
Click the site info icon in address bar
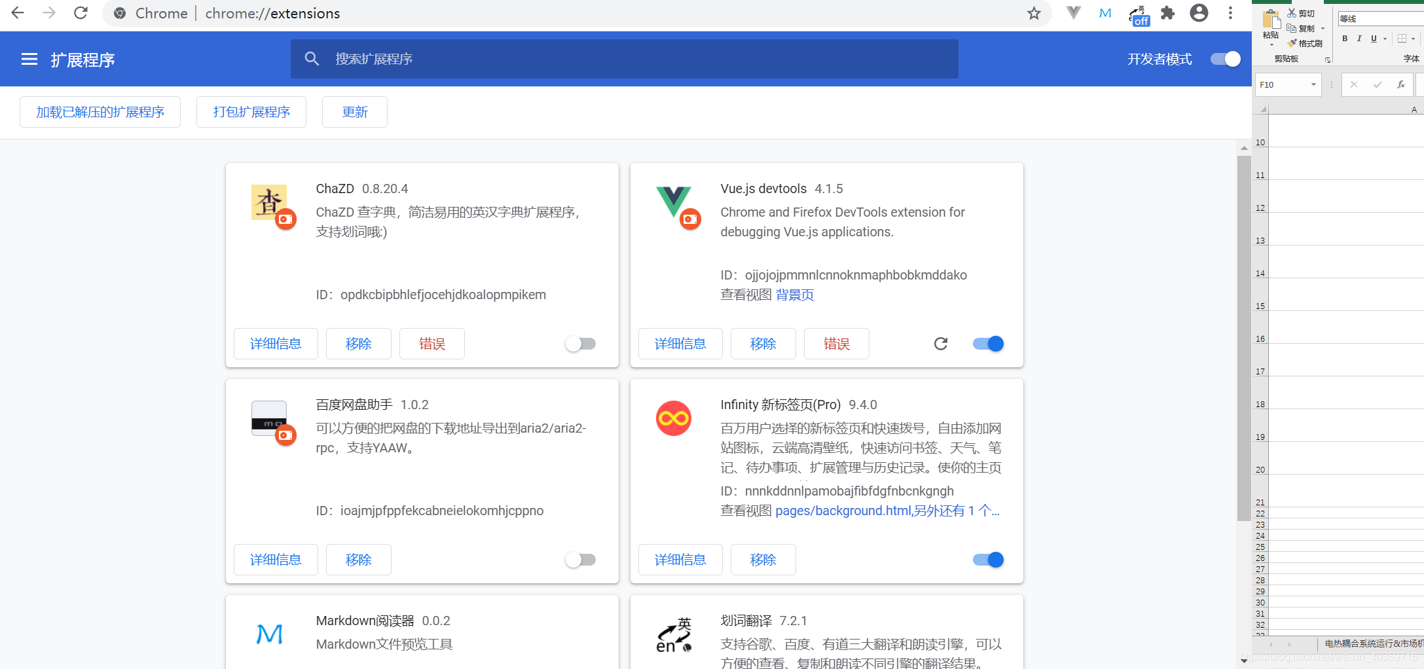click(120, 13)
